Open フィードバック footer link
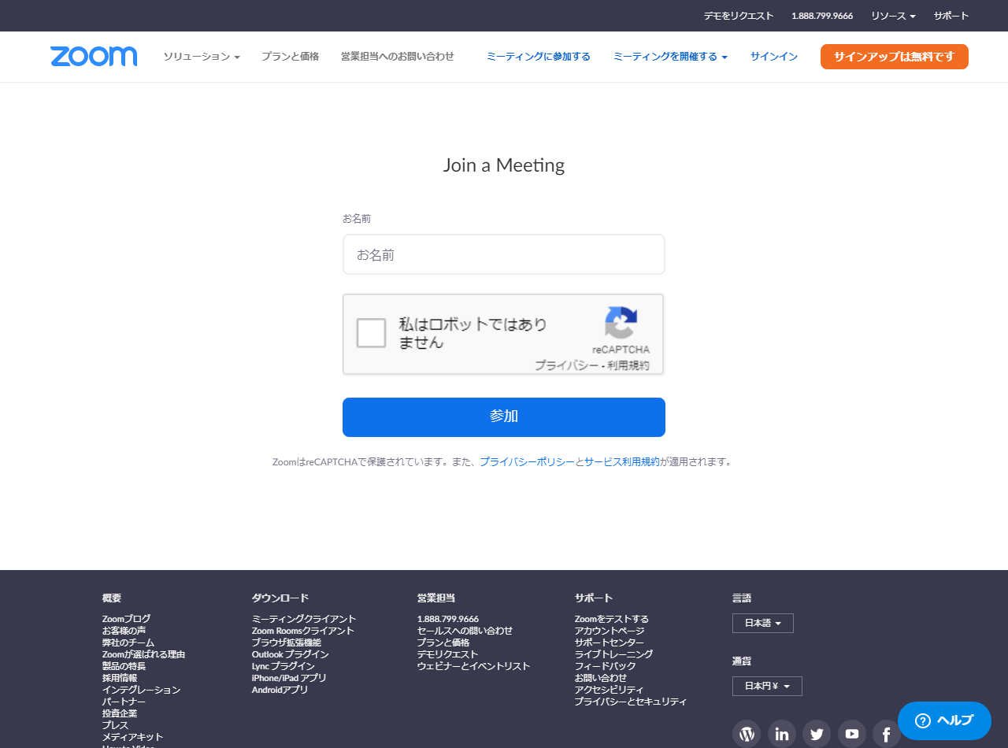The width and height of the screenshot is (1008, 748). (605, 666)
